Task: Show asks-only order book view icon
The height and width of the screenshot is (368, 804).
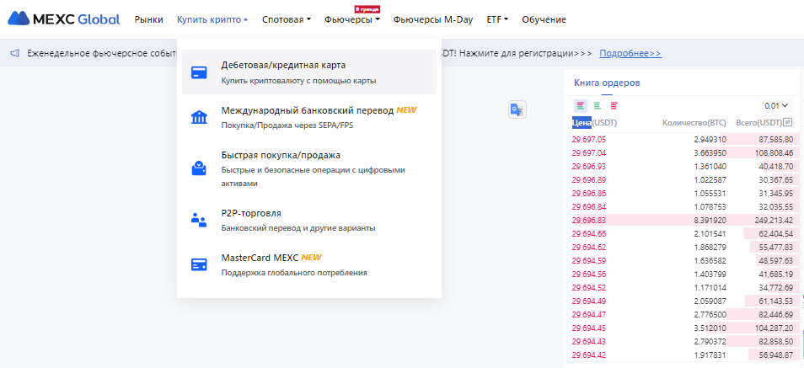Action: click(614, 106)
